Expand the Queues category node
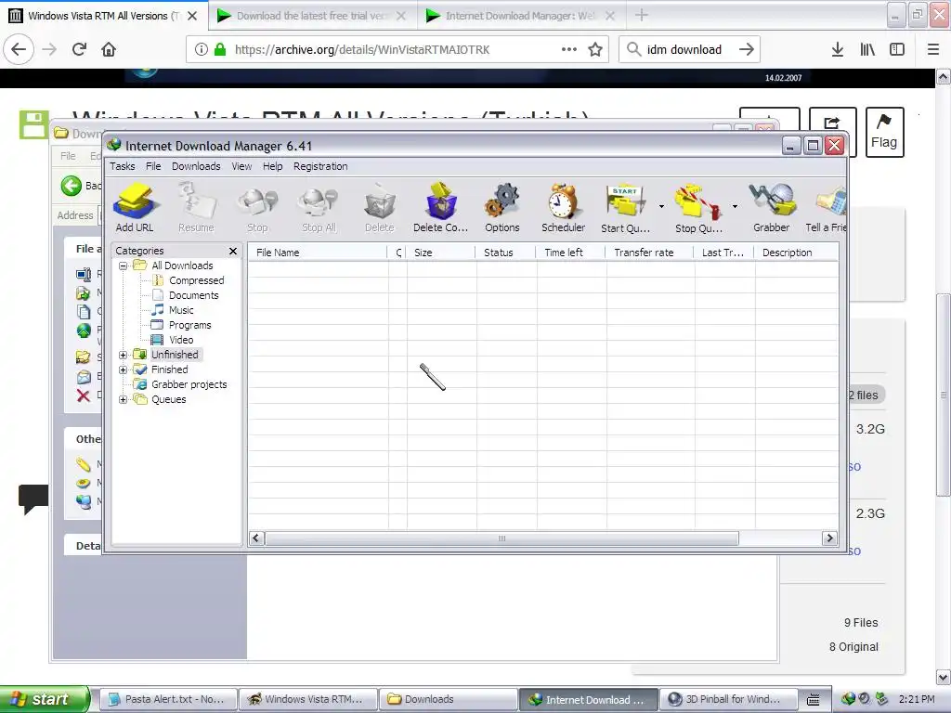951x713 pixels. pyautogui.click(x=124, y=399)
